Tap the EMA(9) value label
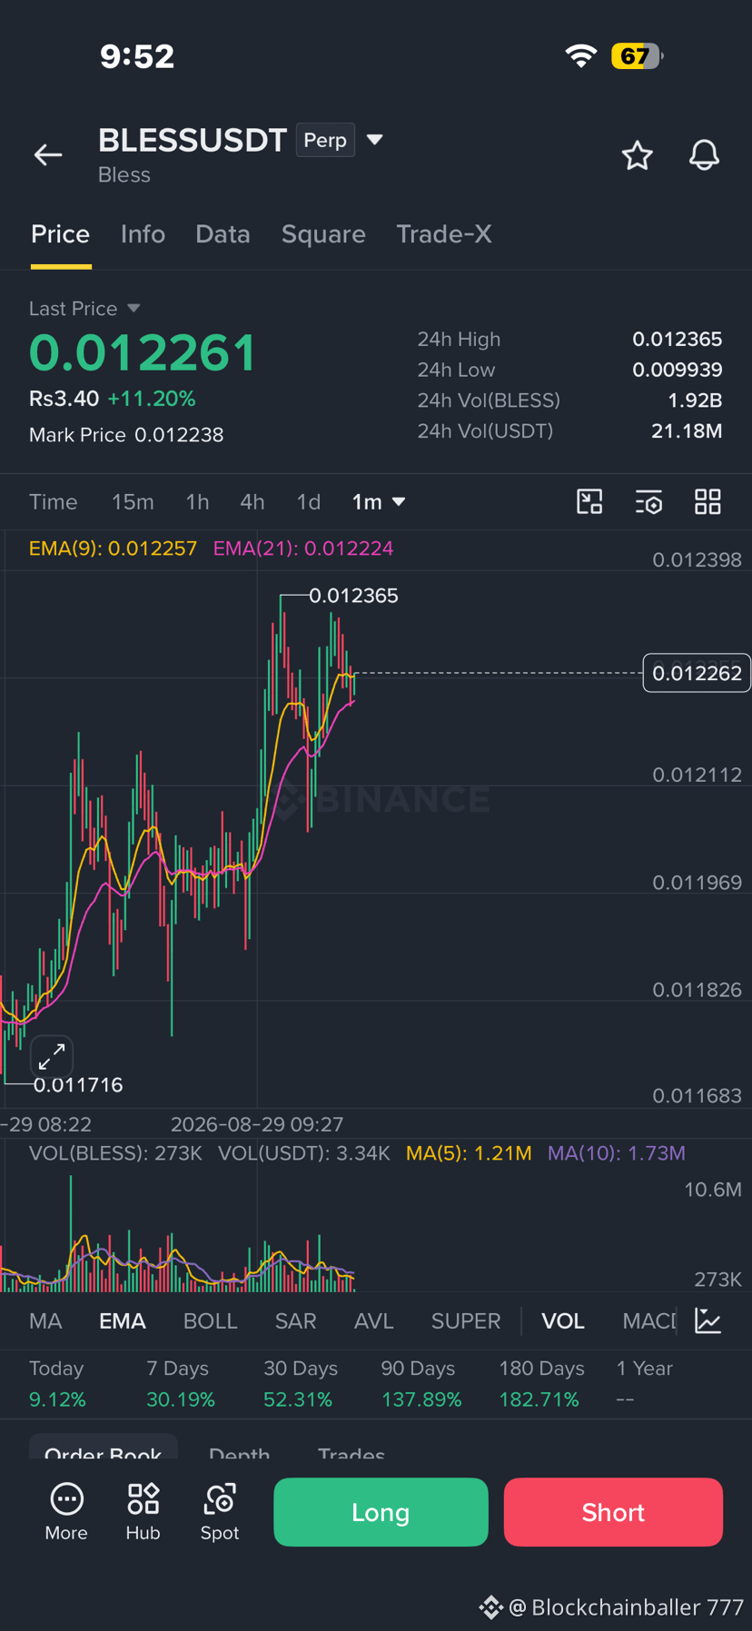This screenshot has height=1631, width=752. point(113,549)
